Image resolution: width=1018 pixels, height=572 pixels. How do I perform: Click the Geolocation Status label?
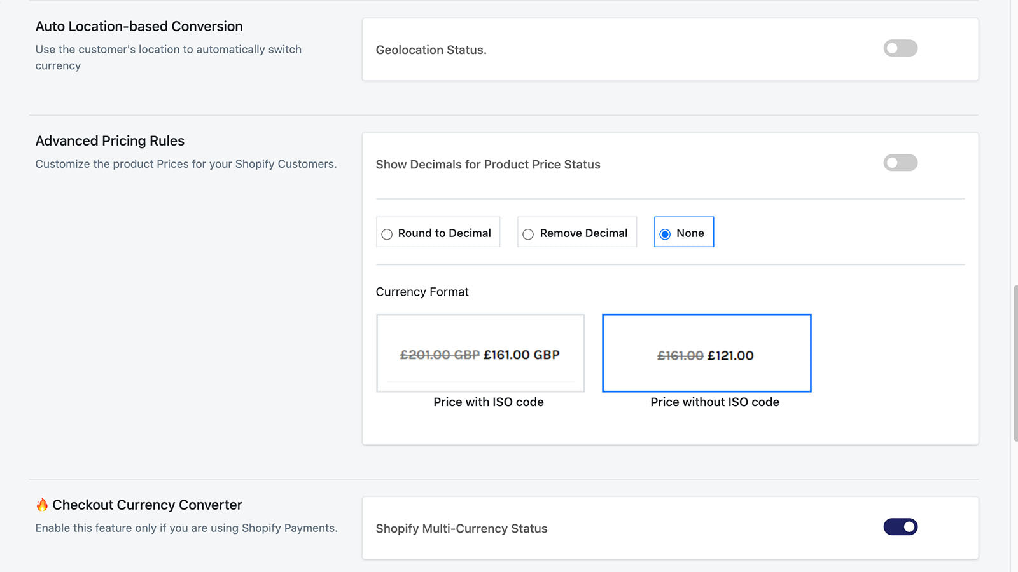pyautogui.click(x=431, y=50)
